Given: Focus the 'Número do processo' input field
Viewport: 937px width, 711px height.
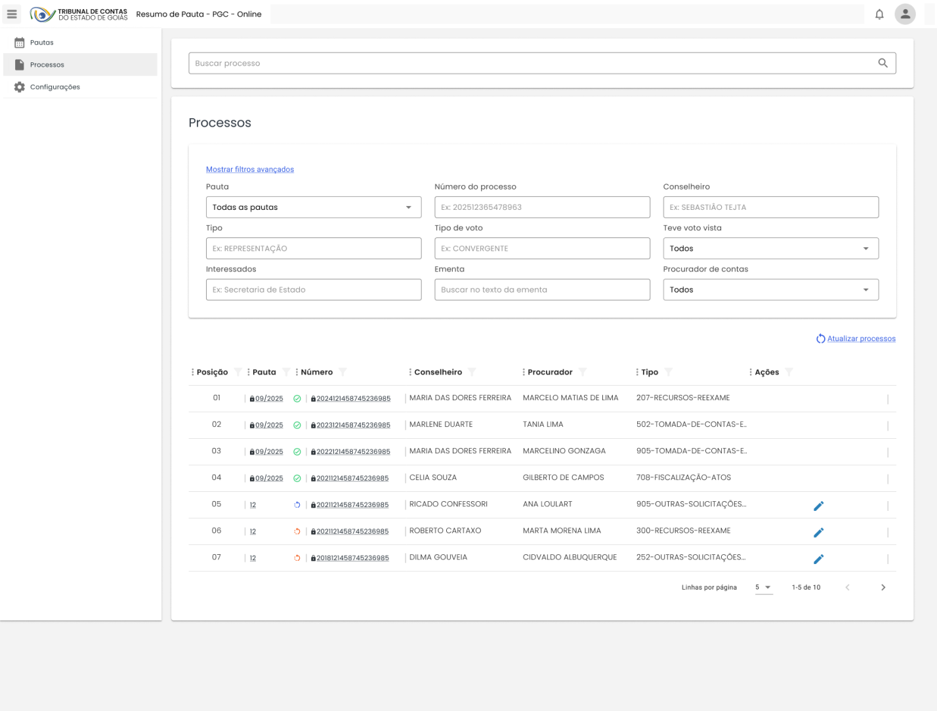Looking at the screenshot, I should tap(541, 207).
